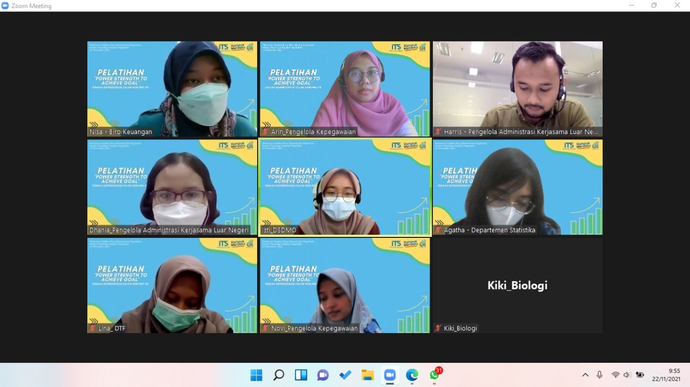This screenshot has height=387, width=690.
Task: Click the Zoom Meeting title bar icon
Action: coord(5,6)
